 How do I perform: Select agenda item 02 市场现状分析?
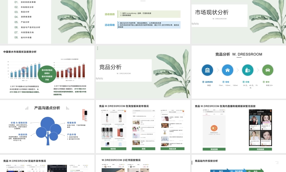(x=24, y=7)
